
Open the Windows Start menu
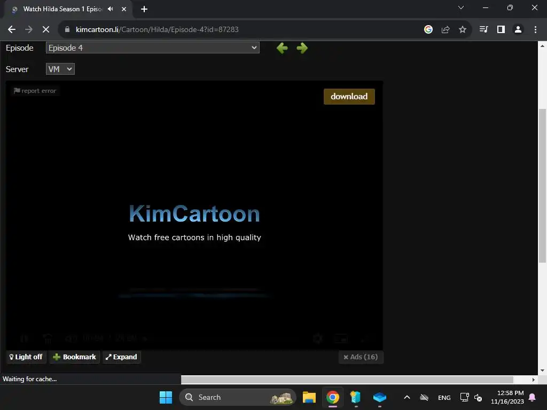(x=166, y=397)
